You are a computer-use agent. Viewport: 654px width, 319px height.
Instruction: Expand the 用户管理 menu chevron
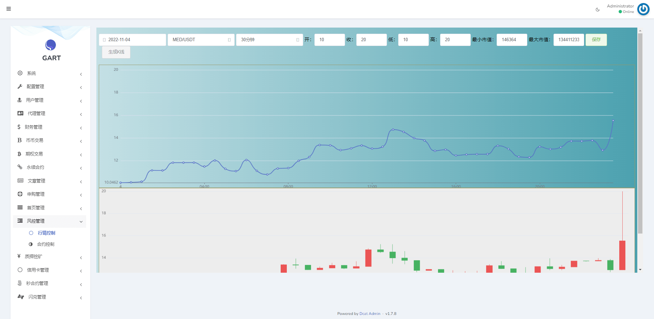click(x=81, y=101)
